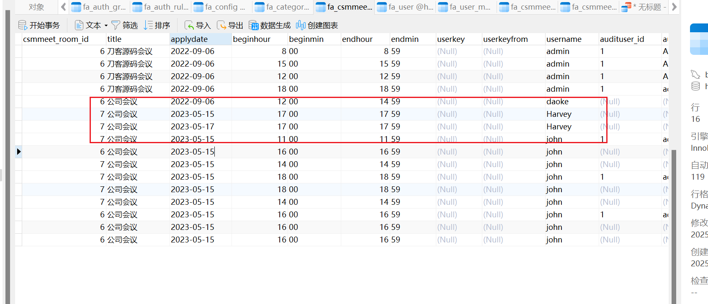Screen dimensions: 708x304
Task: Click the 筛选 filter icon
Action: pos(116,26)
